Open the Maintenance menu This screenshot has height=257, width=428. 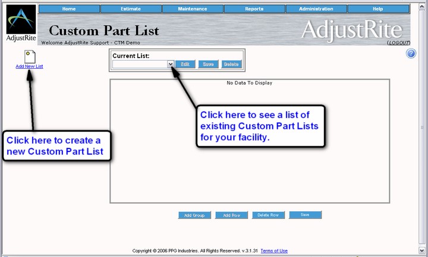point(193,9)
